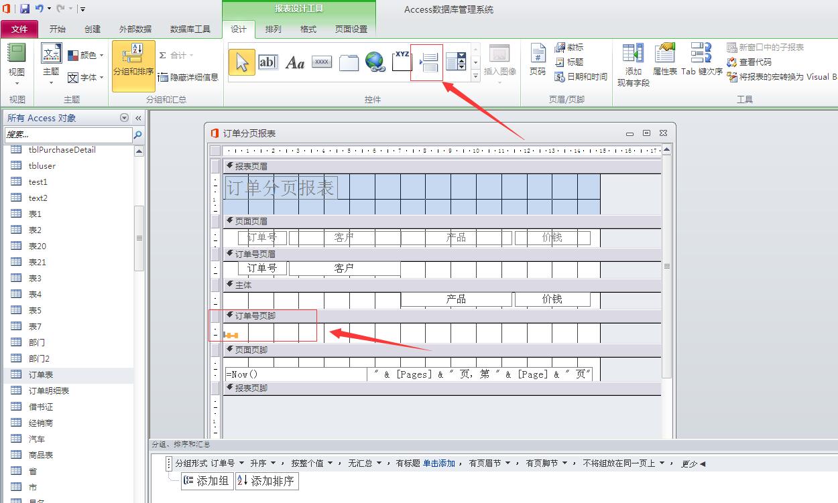Open the View button
Image resolution: width=838 pixels, height=503 pixels.
click(17, 65)
